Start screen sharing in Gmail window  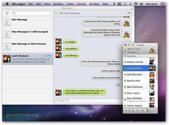pyautogui.click(x=148, y=110)
